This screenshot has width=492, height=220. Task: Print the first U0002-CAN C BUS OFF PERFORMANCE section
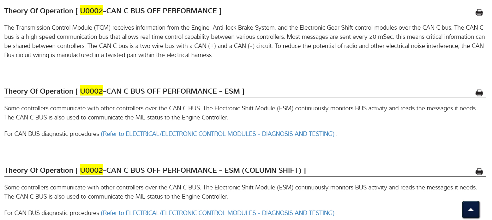[x=479, y=13]
